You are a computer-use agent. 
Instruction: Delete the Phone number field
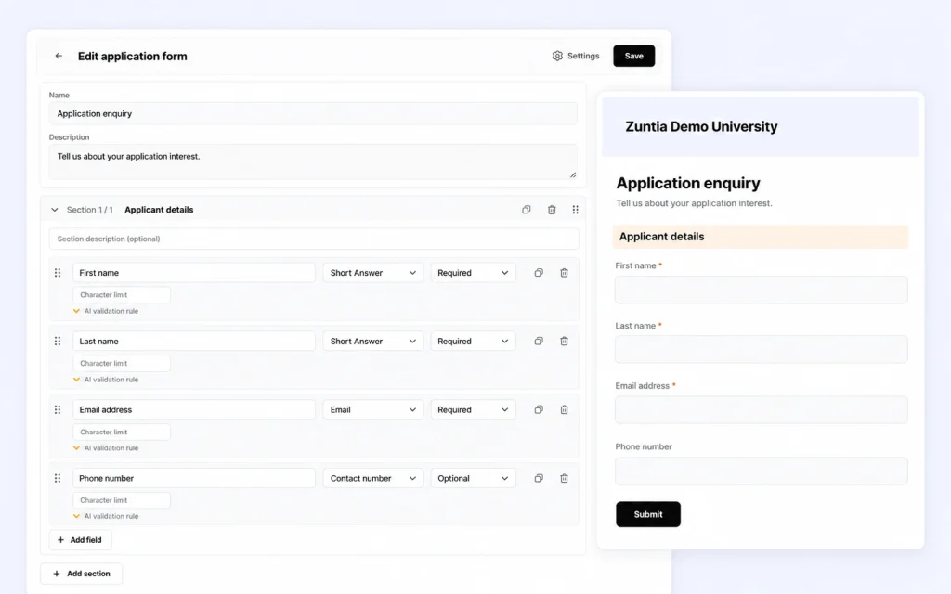click(564, 478)
